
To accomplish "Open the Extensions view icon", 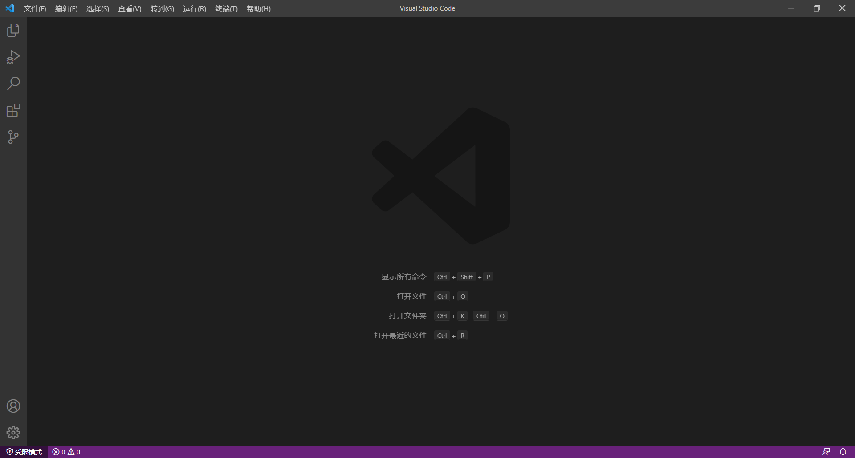I will click(13, 110).
